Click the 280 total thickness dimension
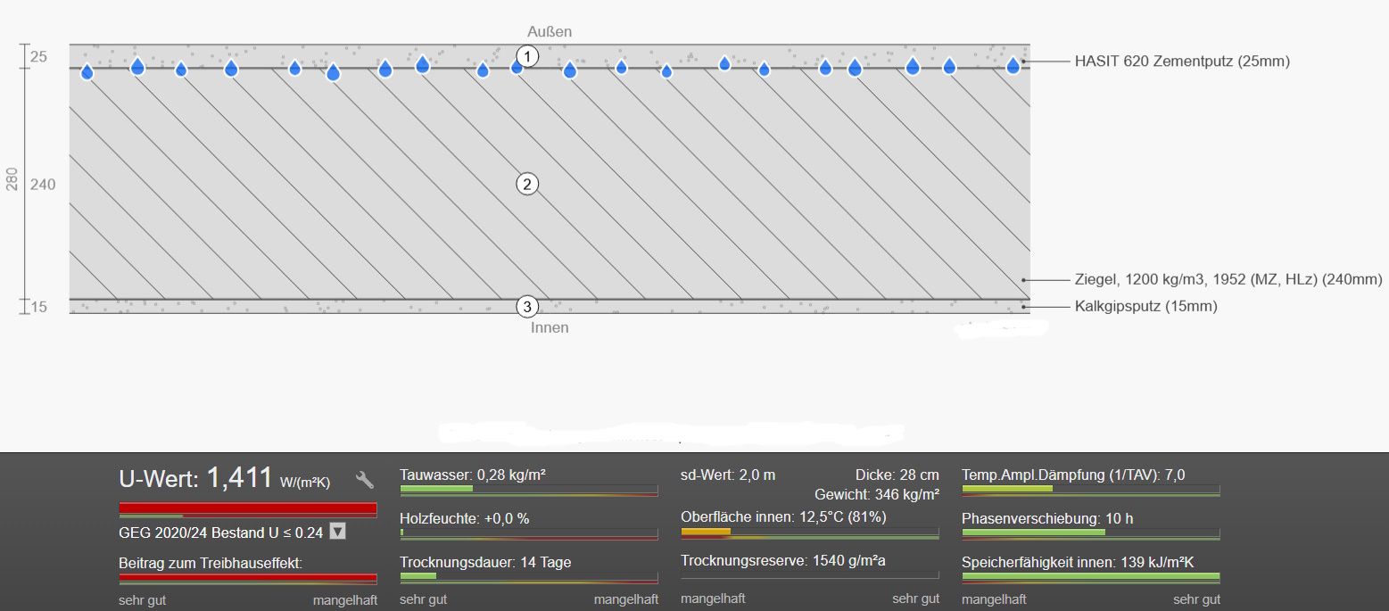The width and height of the screenshot is (1389, 611). coord(12,179)
